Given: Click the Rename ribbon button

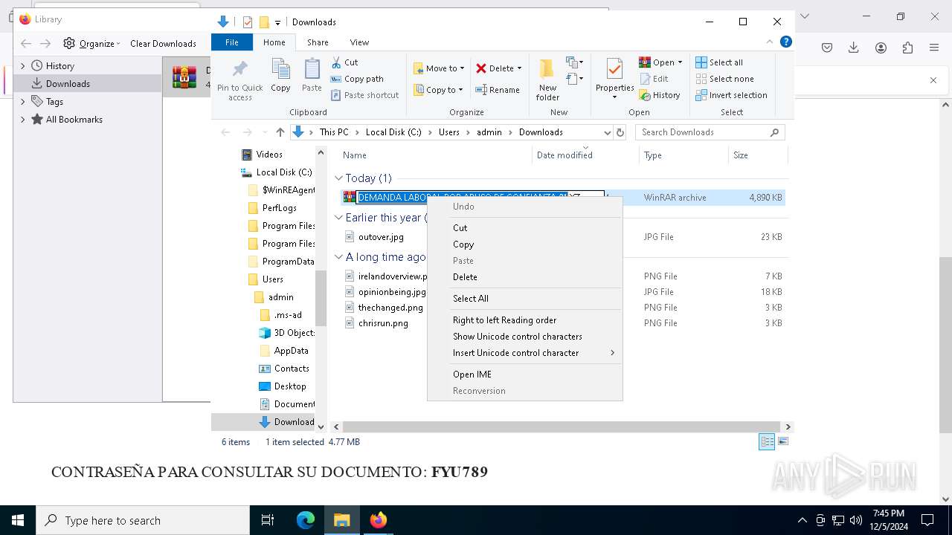Looking at the screenshot, I should coord(497,90).
